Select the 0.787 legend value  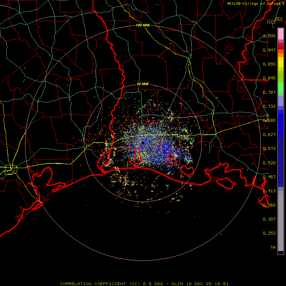pos(269,92)
